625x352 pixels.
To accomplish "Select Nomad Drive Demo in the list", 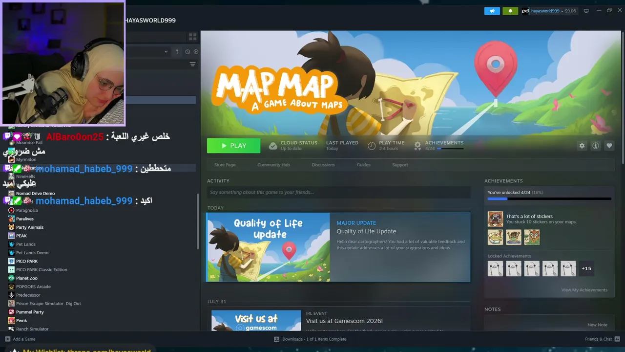I will (35, 194).
